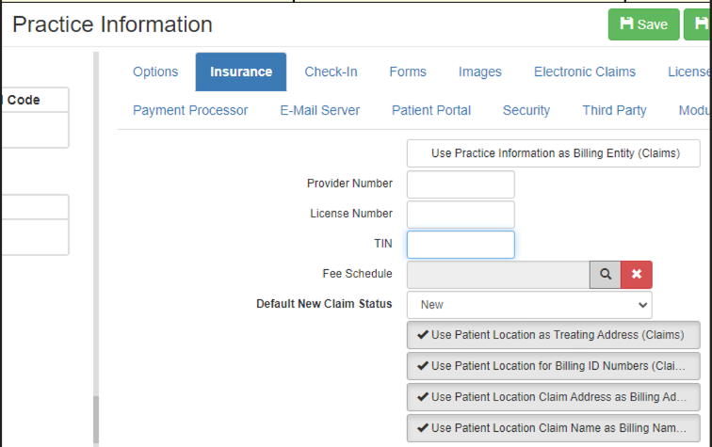Image resolution: width=712 pixels, height=447 pixels.
Task: Focus the Provider Number input field
Action: [461, 184]
